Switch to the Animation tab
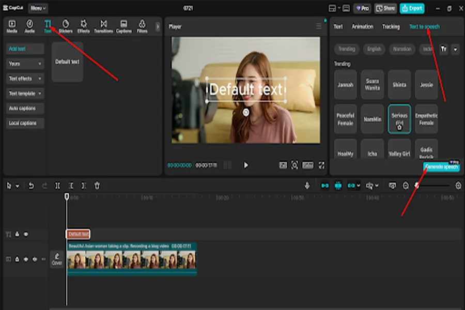 pyautogui.click(x=362, y=27)
